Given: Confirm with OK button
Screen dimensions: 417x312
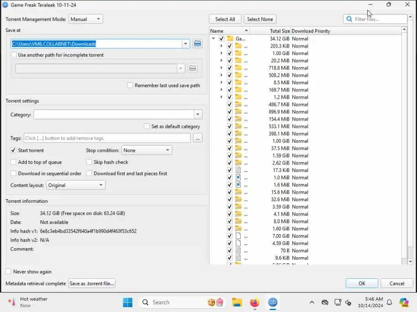Looking at the screenshot, I should point(362,283).
